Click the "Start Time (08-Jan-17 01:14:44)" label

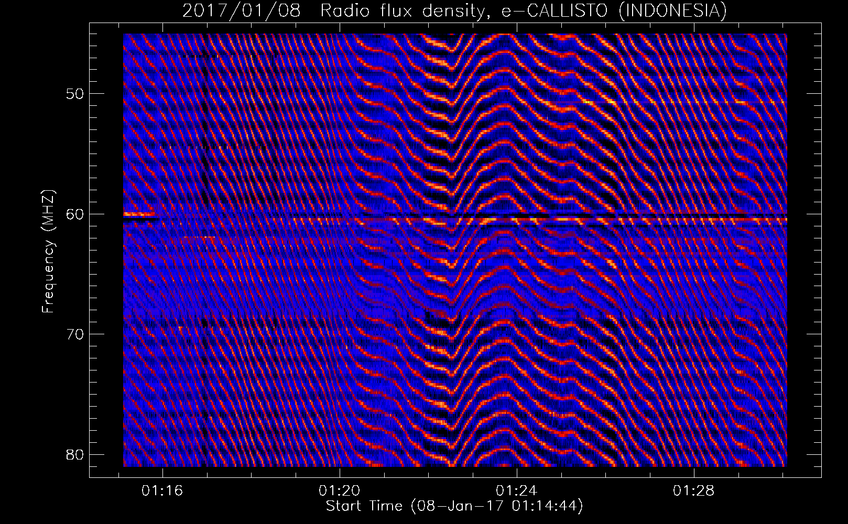(454, 506)
